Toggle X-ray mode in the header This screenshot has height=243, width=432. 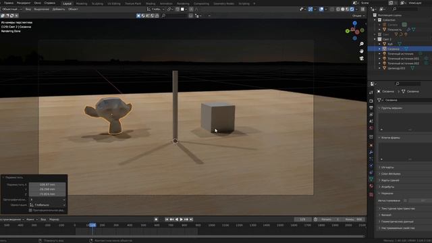pyautogui.click(x=332, y=9)
